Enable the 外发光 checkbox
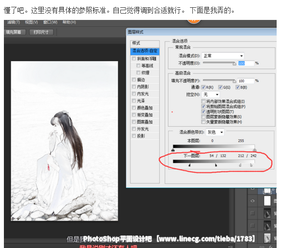 pyautogui.click(x=133, y=129)
